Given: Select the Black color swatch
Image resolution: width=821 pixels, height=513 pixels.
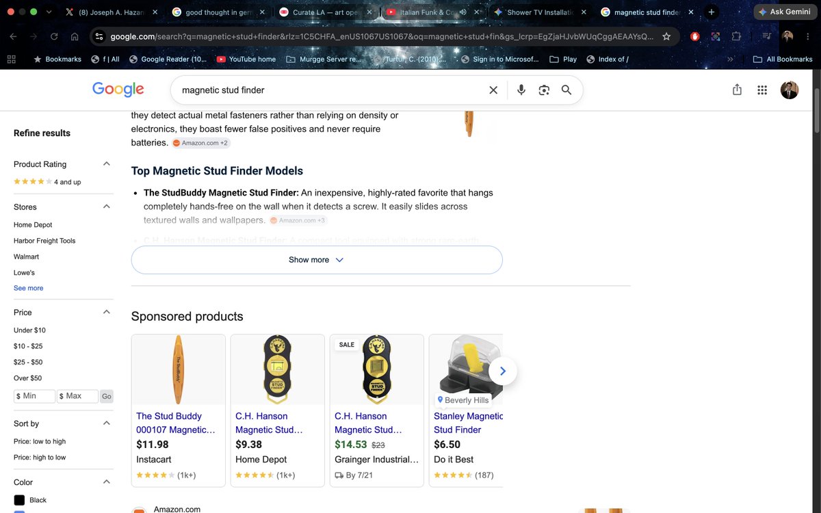Looking at the screenshot, I should click(19, 500).
